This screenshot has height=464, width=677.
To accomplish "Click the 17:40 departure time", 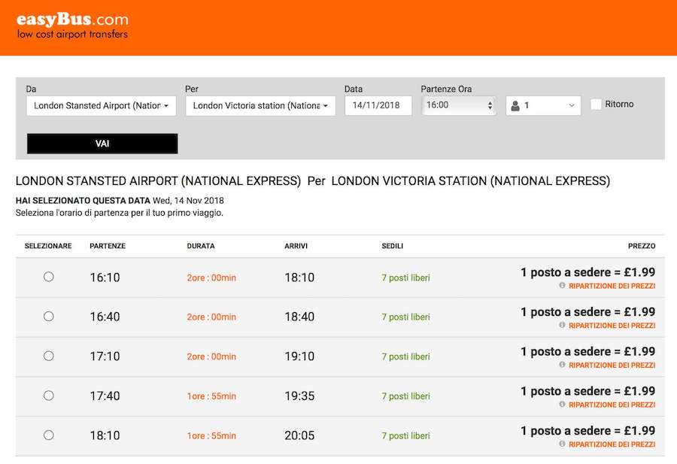I will pyautogui.click(x=105, y=396).
